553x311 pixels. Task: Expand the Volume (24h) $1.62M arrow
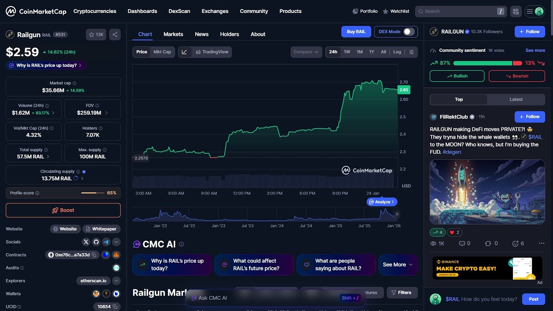pos(53,113)
